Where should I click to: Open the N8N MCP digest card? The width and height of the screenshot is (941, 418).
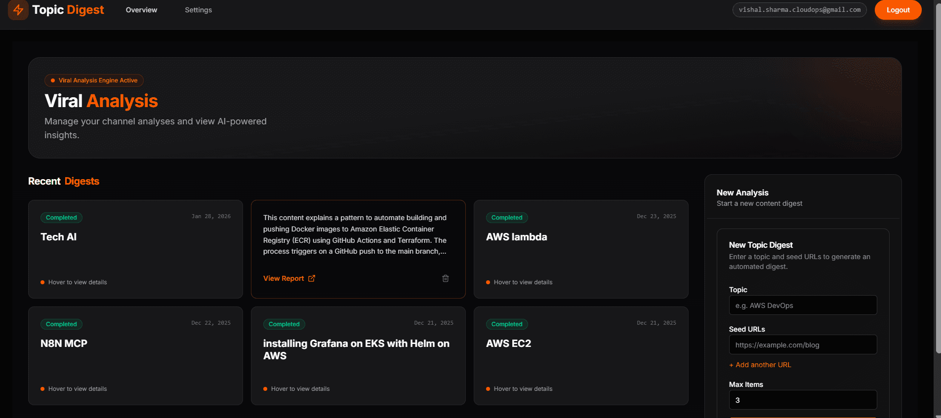135,356
